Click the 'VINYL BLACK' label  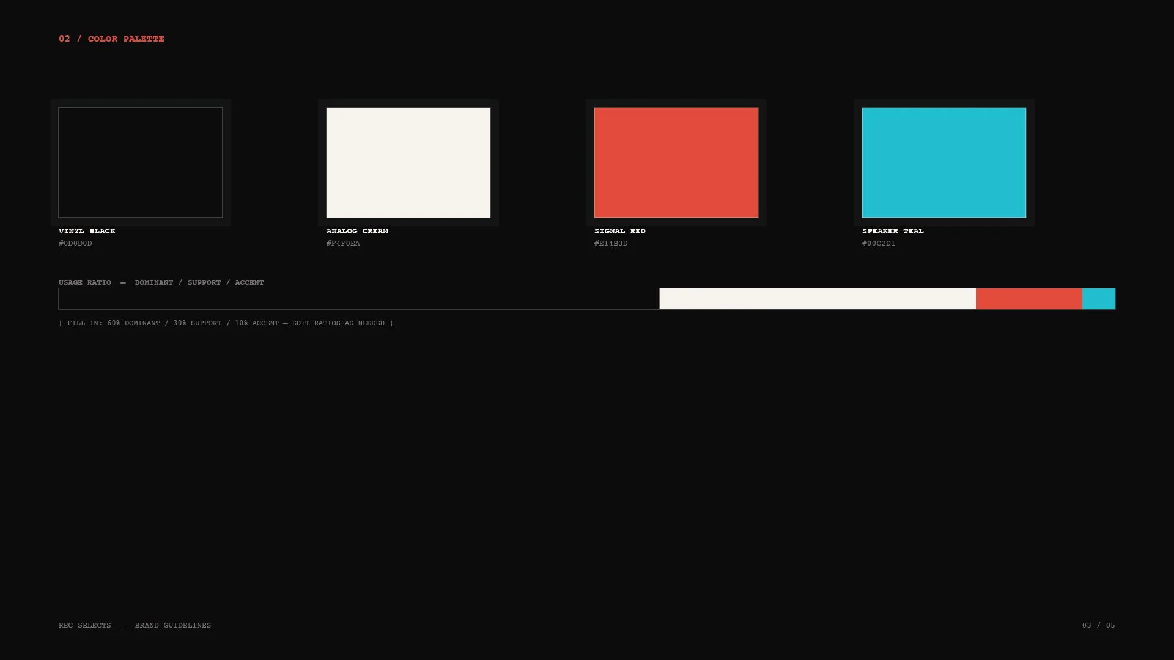pyautogui.click(x=87, y=231)
